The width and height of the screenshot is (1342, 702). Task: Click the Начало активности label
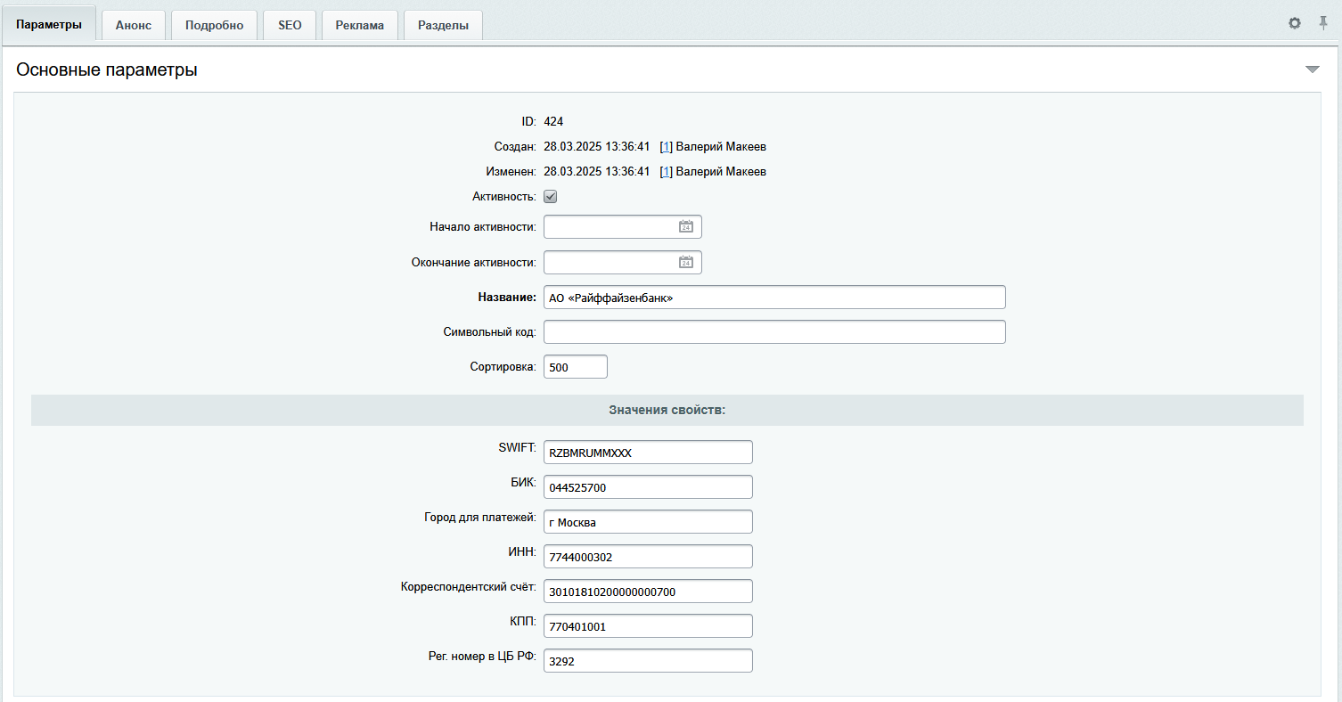click(483, 226)
